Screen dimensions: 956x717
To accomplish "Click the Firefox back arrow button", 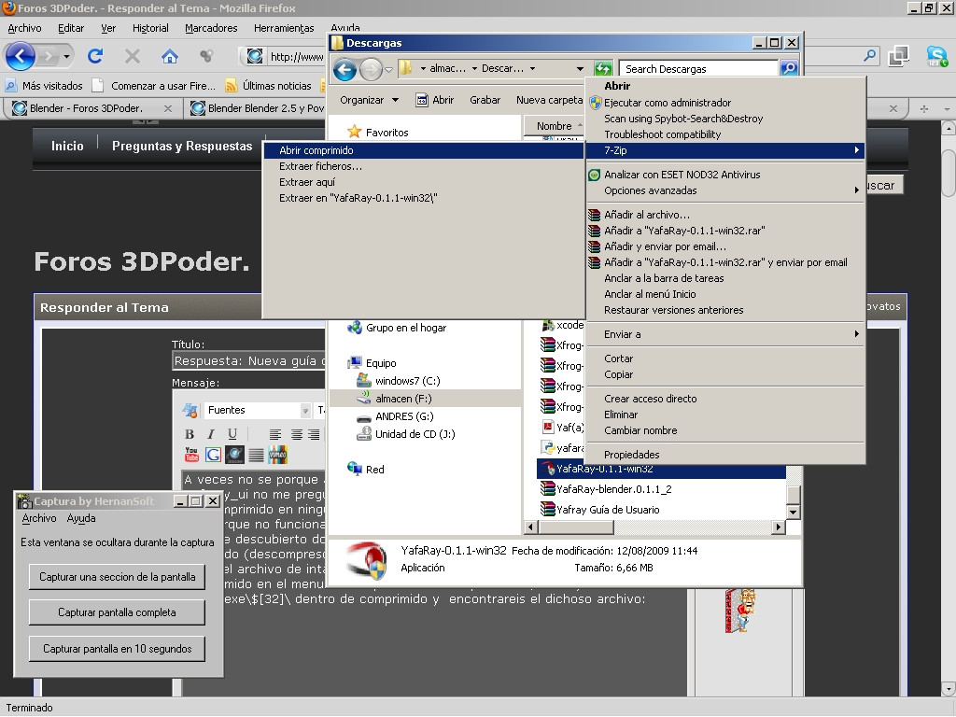I will [x=21, y=57].
